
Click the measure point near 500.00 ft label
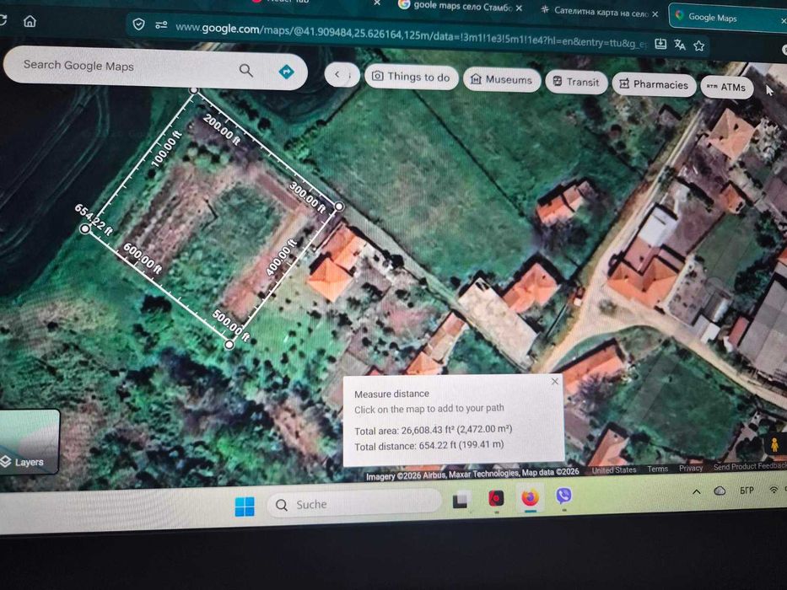click(x=229, y=345)
